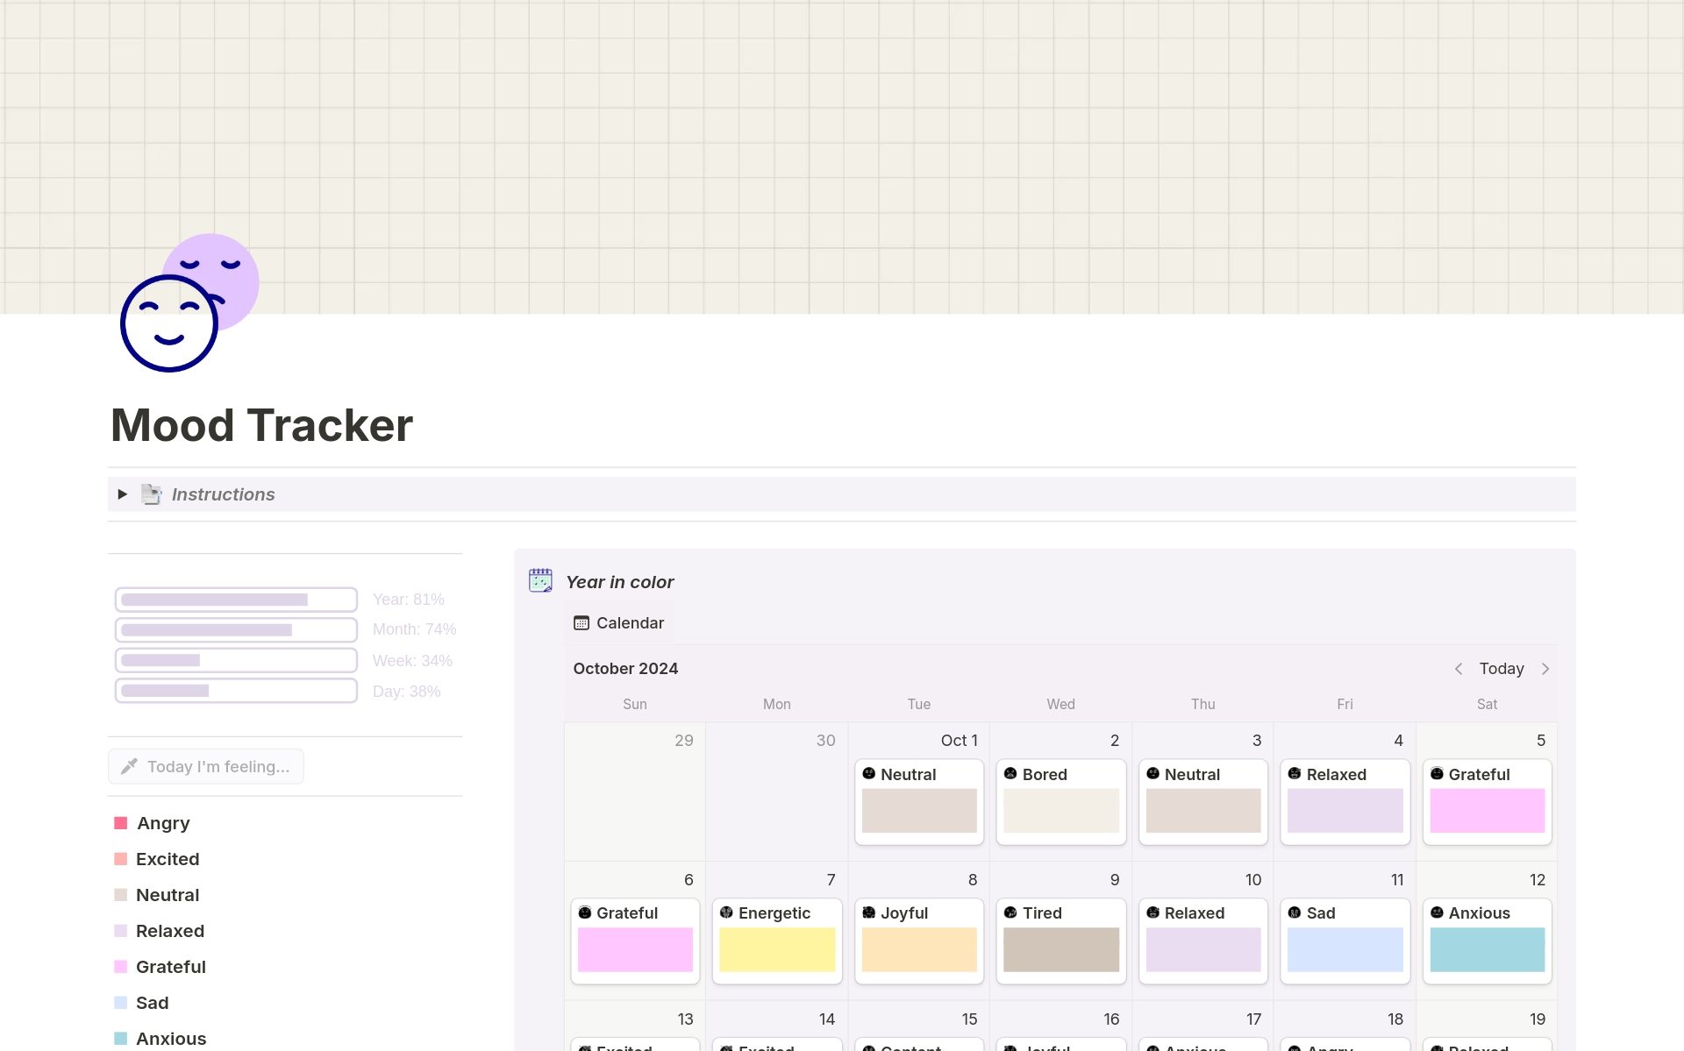The width and height of the screenshot is (1684, 1051).
Task: Click the Angry legend item in sidebar
Action: click(x=163, y=823)
